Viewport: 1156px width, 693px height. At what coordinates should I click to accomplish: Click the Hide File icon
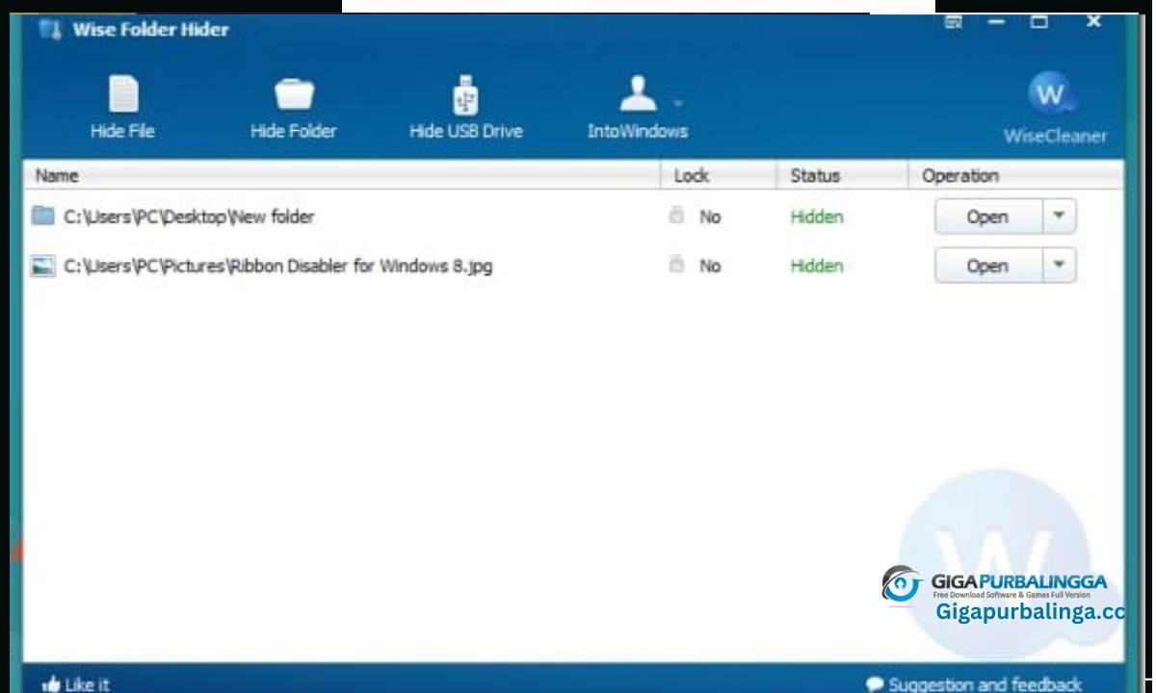123,95
